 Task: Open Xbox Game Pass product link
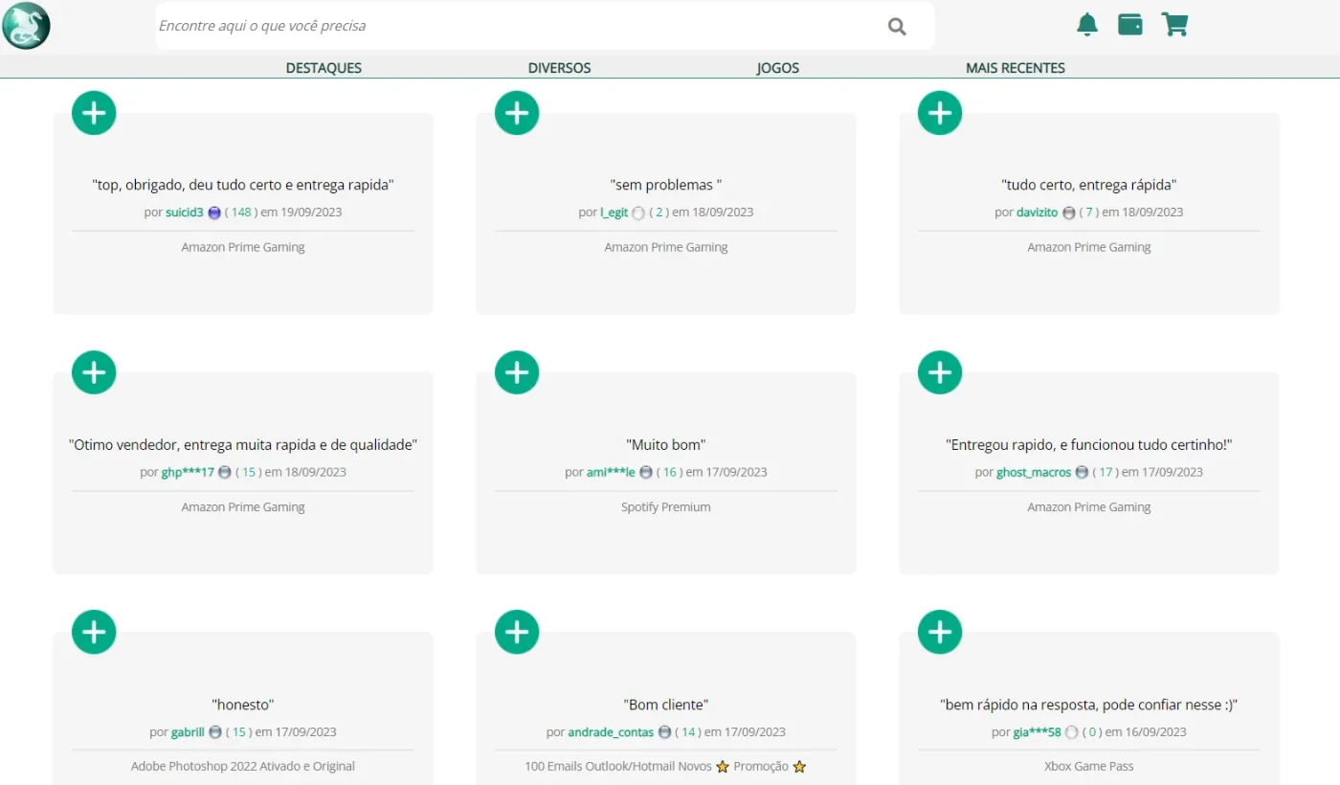click(x=1089, y=766)
